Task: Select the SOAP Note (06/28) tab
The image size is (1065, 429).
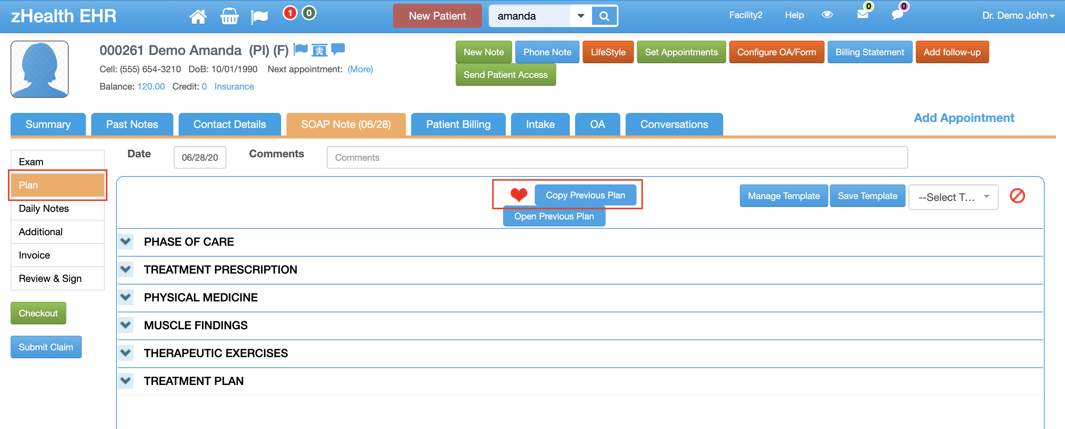Action: 346,124
